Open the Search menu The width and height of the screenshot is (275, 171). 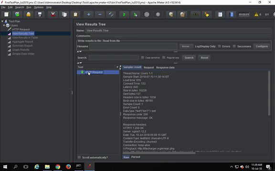click(x=20, y=7)
